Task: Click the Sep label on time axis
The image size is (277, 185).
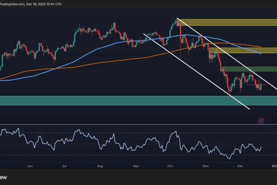Action: tap(136, 165)
